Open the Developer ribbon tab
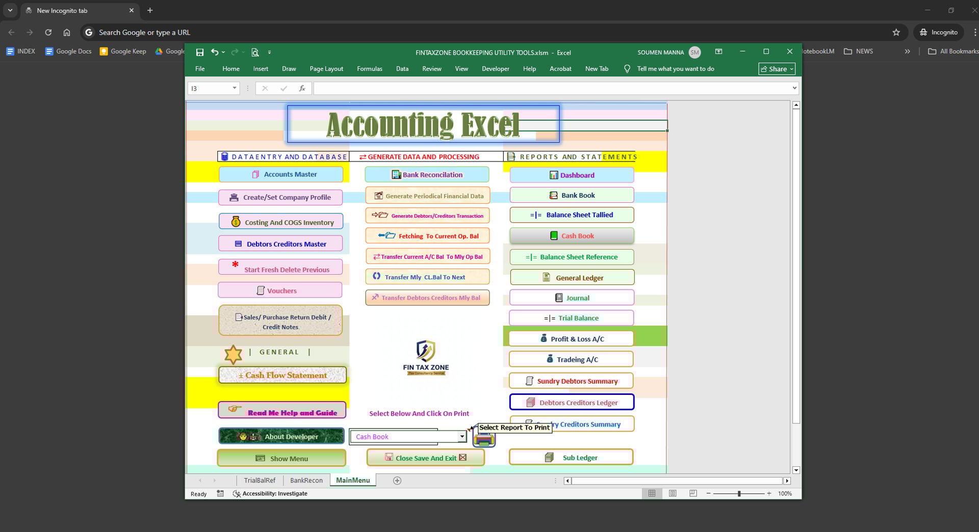The width and height of the screenshot is (979, 532). coord(496,69)
